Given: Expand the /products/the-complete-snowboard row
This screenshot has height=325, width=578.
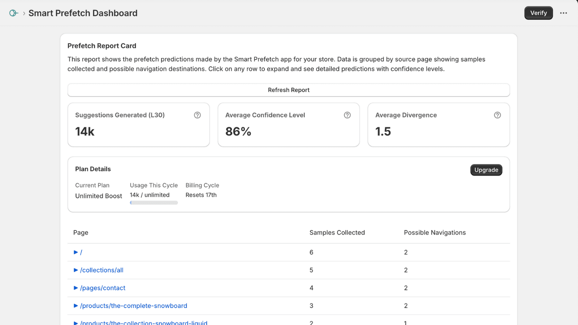Looking at the screenshot, I should [76, 305].
